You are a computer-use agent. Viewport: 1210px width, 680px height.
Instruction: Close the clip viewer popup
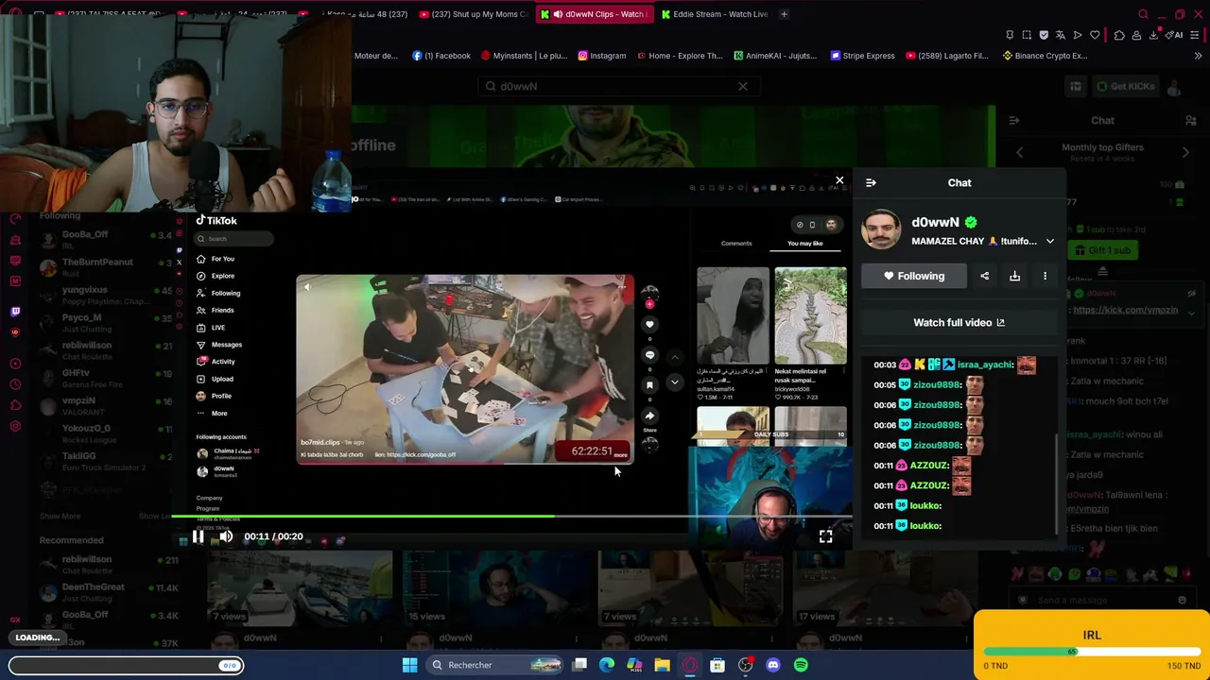pos(839,180)
